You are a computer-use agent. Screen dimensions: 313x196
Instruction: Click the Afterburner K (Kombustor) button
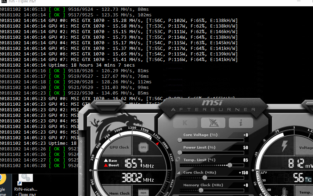tap(185, 122)
